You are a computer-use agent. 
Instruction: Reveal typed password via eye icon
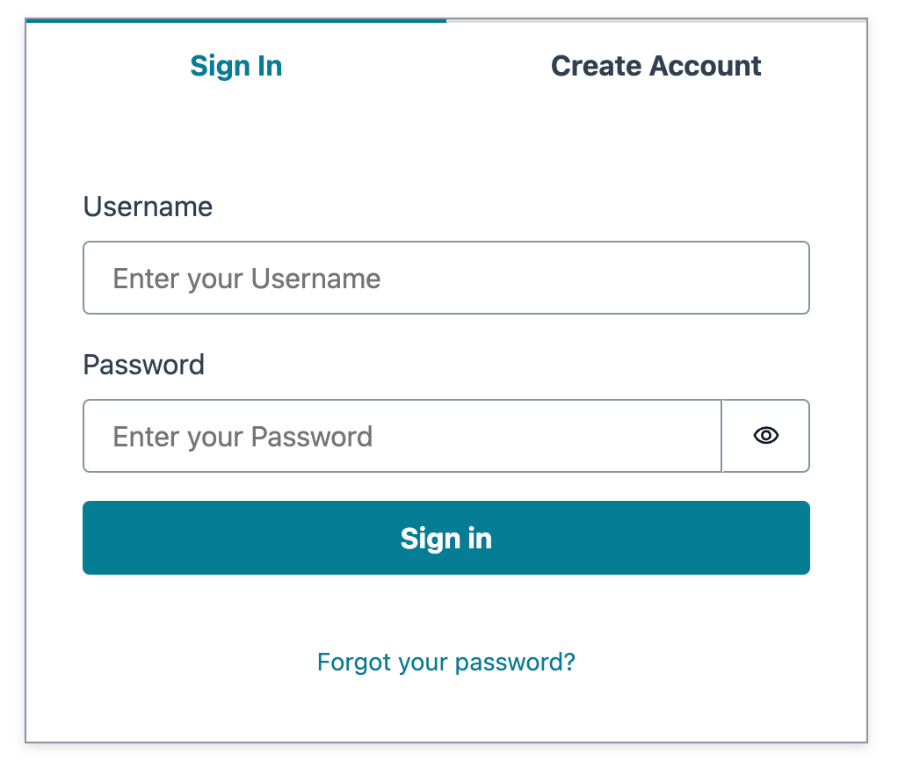point(765,436)
